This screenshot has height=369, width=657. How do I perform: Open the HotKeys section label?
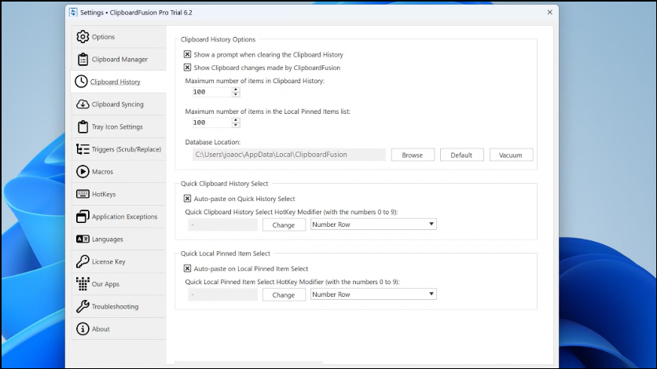coord(104,194)
